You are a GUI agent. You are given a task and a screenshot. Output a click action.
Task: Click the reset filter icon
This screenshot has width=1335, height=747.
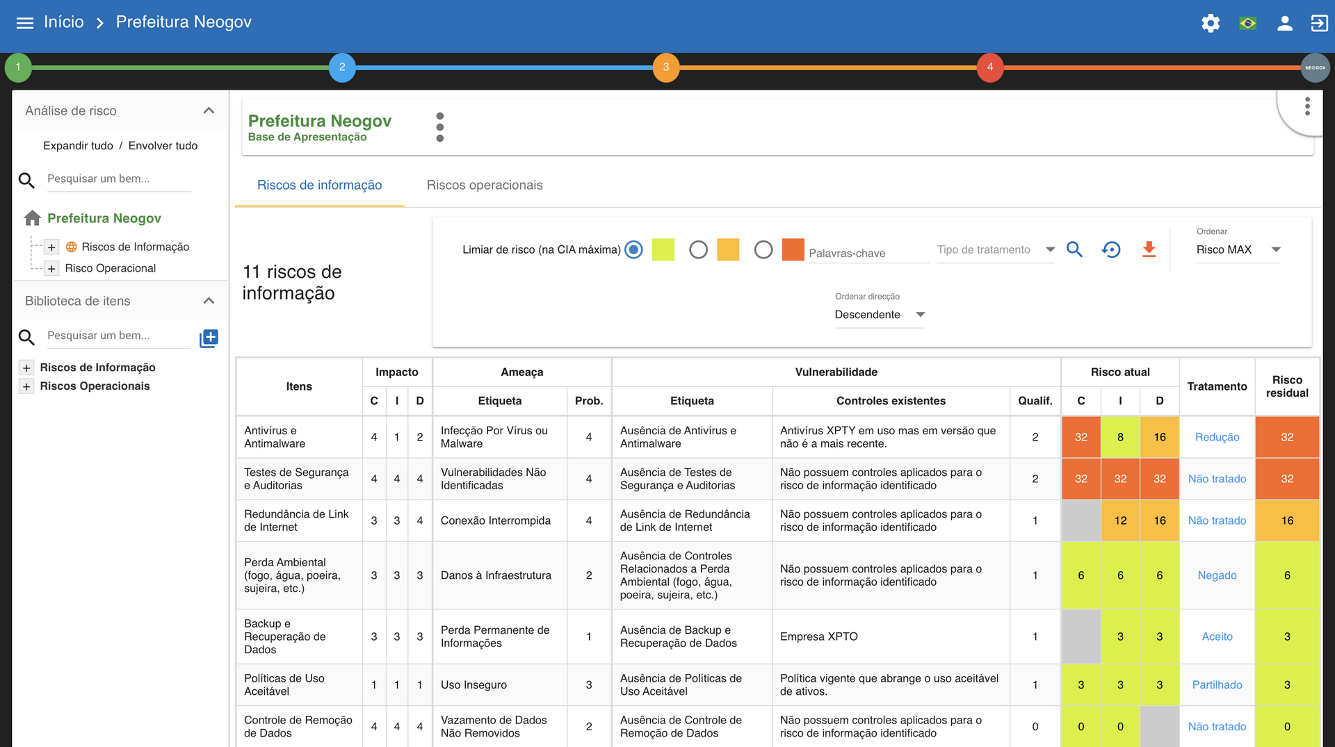tap(1111, 249)
